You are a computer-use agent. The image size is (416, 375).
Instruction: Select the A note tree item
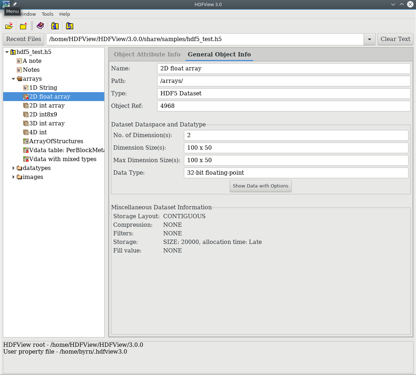click(32, 61)
